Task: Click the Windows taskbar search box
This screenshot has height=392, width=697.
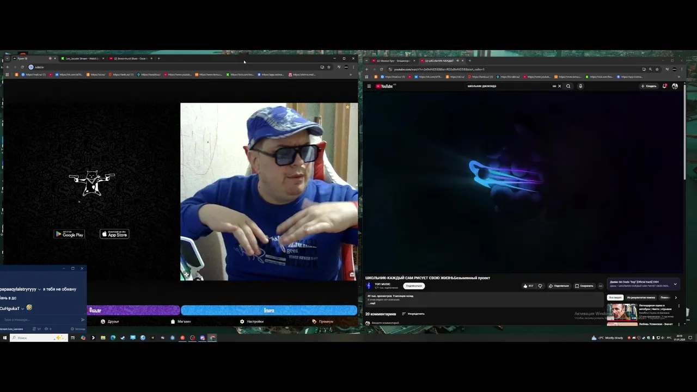Action: tap(39, 338)
